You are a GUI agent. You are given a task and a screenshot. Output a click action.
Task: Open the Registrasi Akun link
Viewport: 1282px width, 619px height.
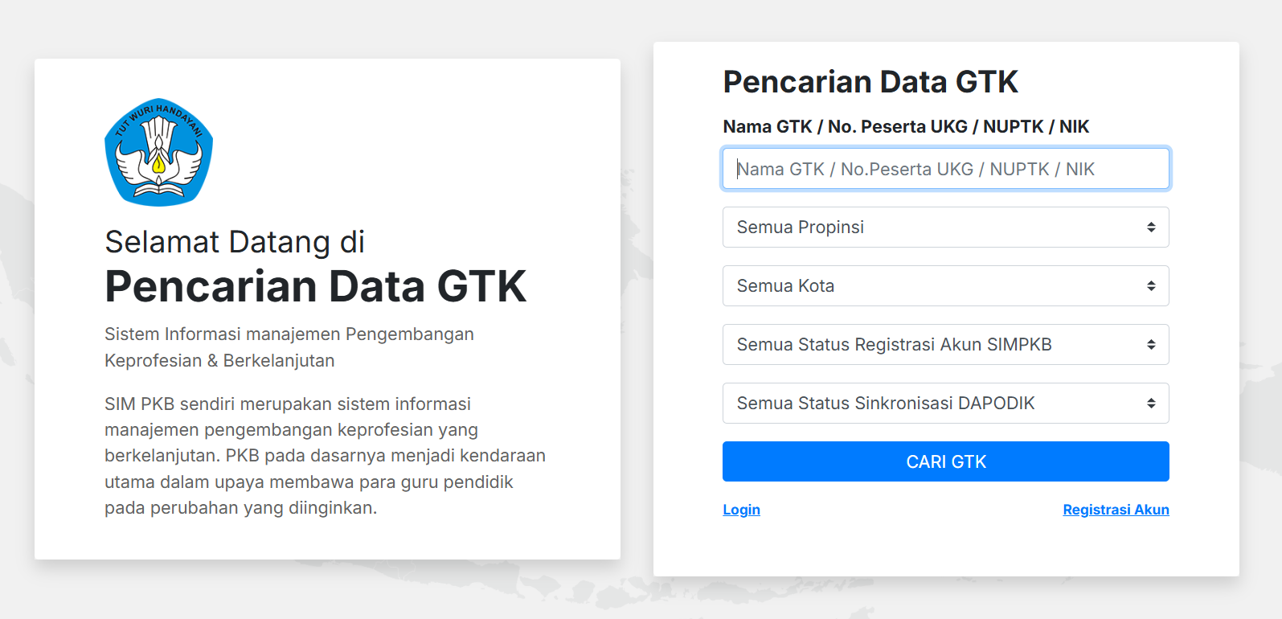(x=1116, y=510)
